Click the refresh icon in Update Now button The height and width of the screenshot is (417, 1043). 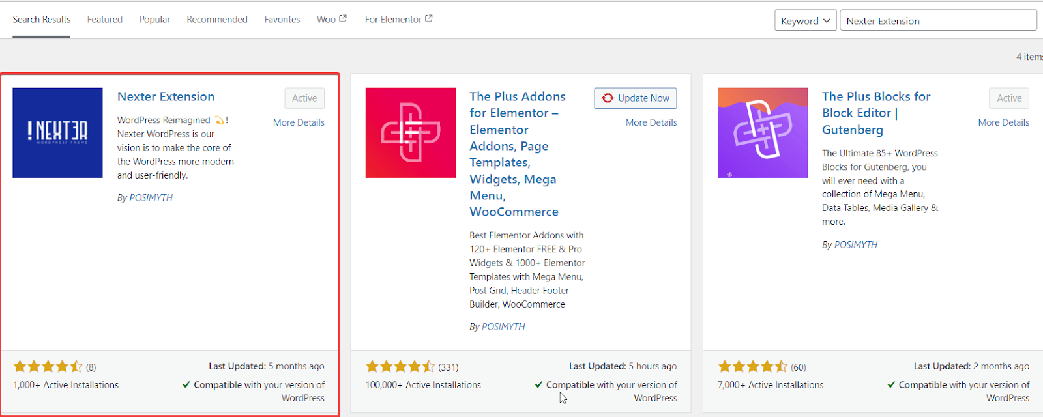click(x=608, y=98)
